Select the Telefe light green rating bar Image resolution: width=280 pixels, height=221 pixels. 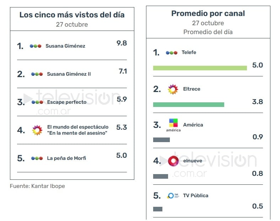(x=200, y=68)
